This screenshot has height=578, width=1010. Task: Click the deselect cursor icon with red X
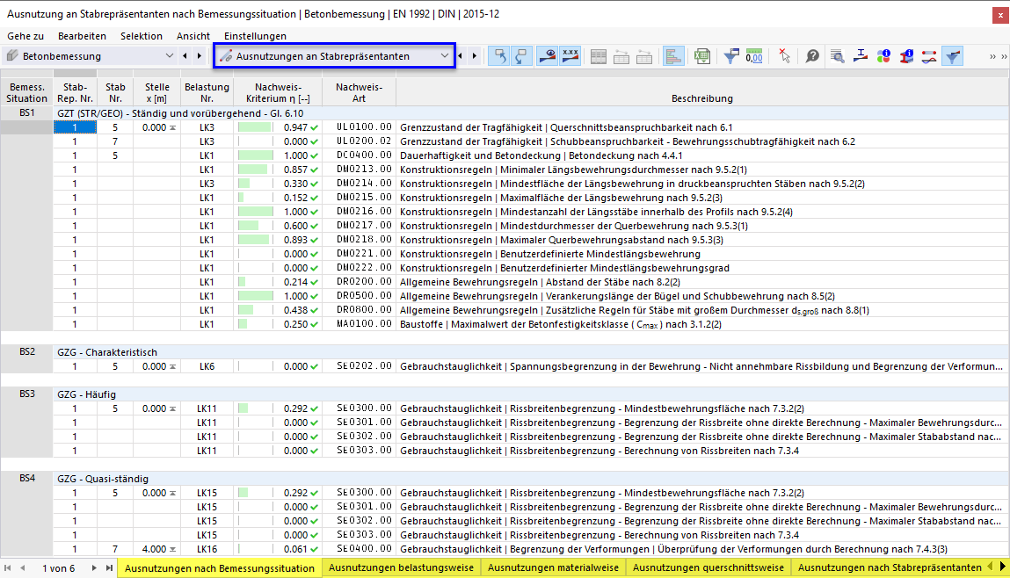tap(784, 56)
